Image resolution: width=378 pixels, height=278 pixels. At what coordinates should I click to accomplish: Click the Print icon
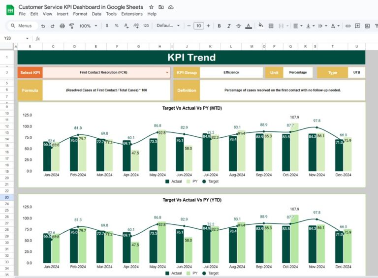(x=62, y=26)
